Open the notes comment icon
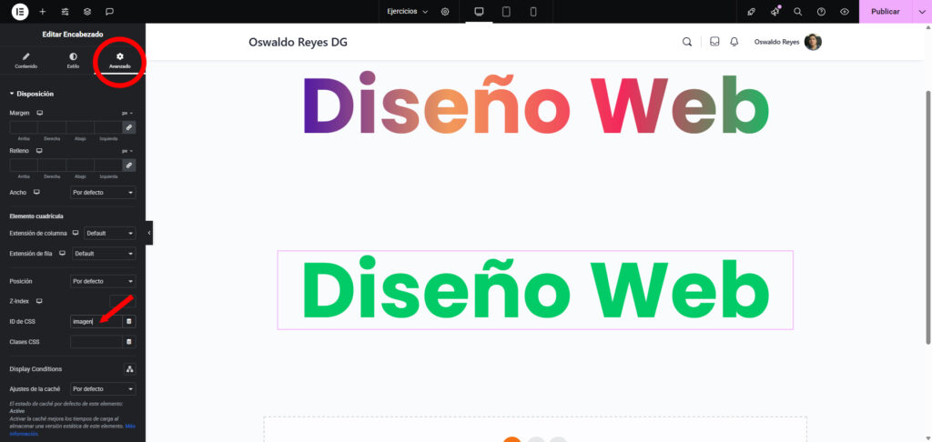The height and width of the screenshot is (442, 932). point(109,12)
